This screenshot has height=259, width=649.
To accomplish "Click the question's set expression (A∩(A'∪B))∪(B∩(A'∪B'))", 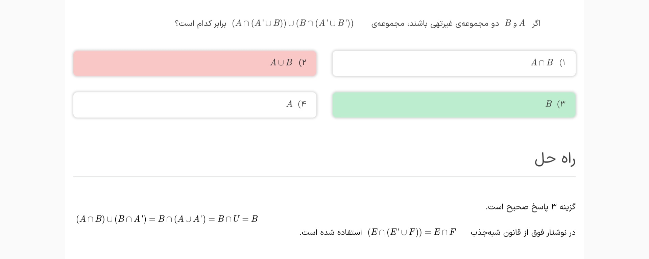I will tap(293, 23).
